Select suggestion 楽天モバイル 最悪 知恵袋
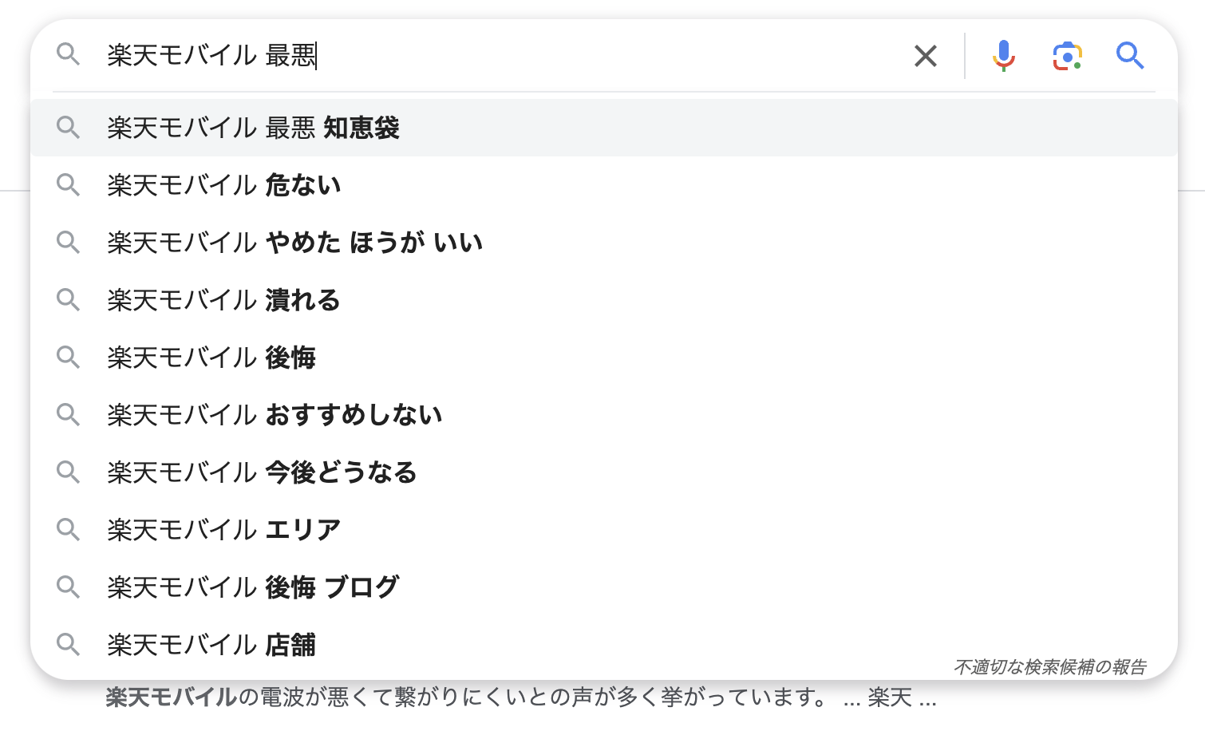The height and width of the screenshot is (731, 1205). tap(604, 128)
